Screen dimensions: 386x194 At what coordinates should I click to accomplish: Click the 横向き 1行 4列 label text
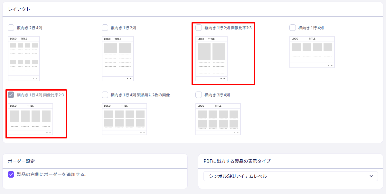pyautogui.click(x=311, y=28)
